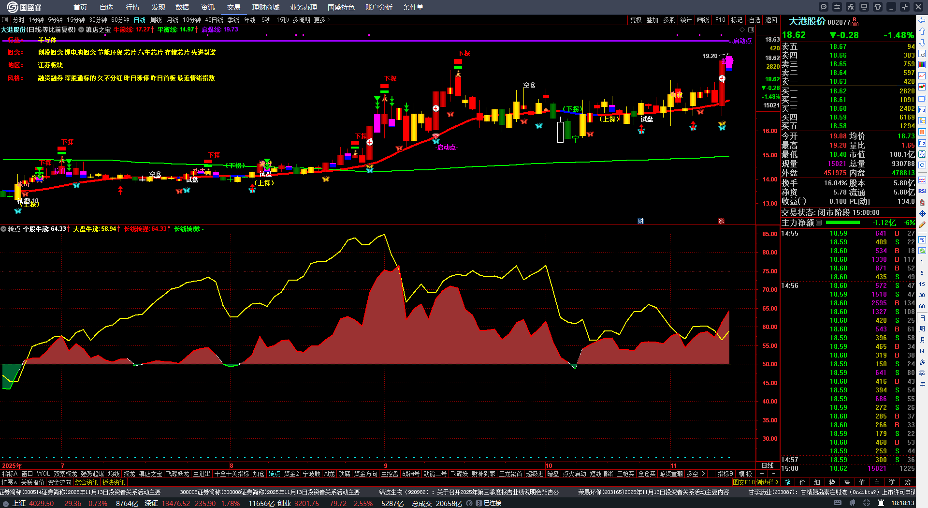Open the message chat icon in title bar
This screenshot has width=928, height=508.
pos(824,7)
